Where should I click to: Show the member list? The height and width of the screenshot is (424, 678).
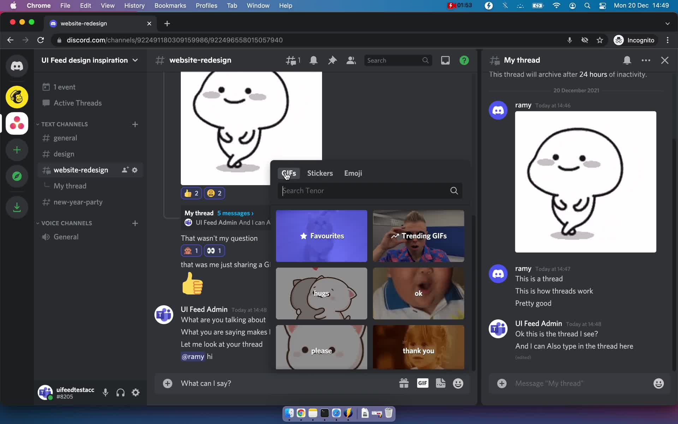click(351, 60)
